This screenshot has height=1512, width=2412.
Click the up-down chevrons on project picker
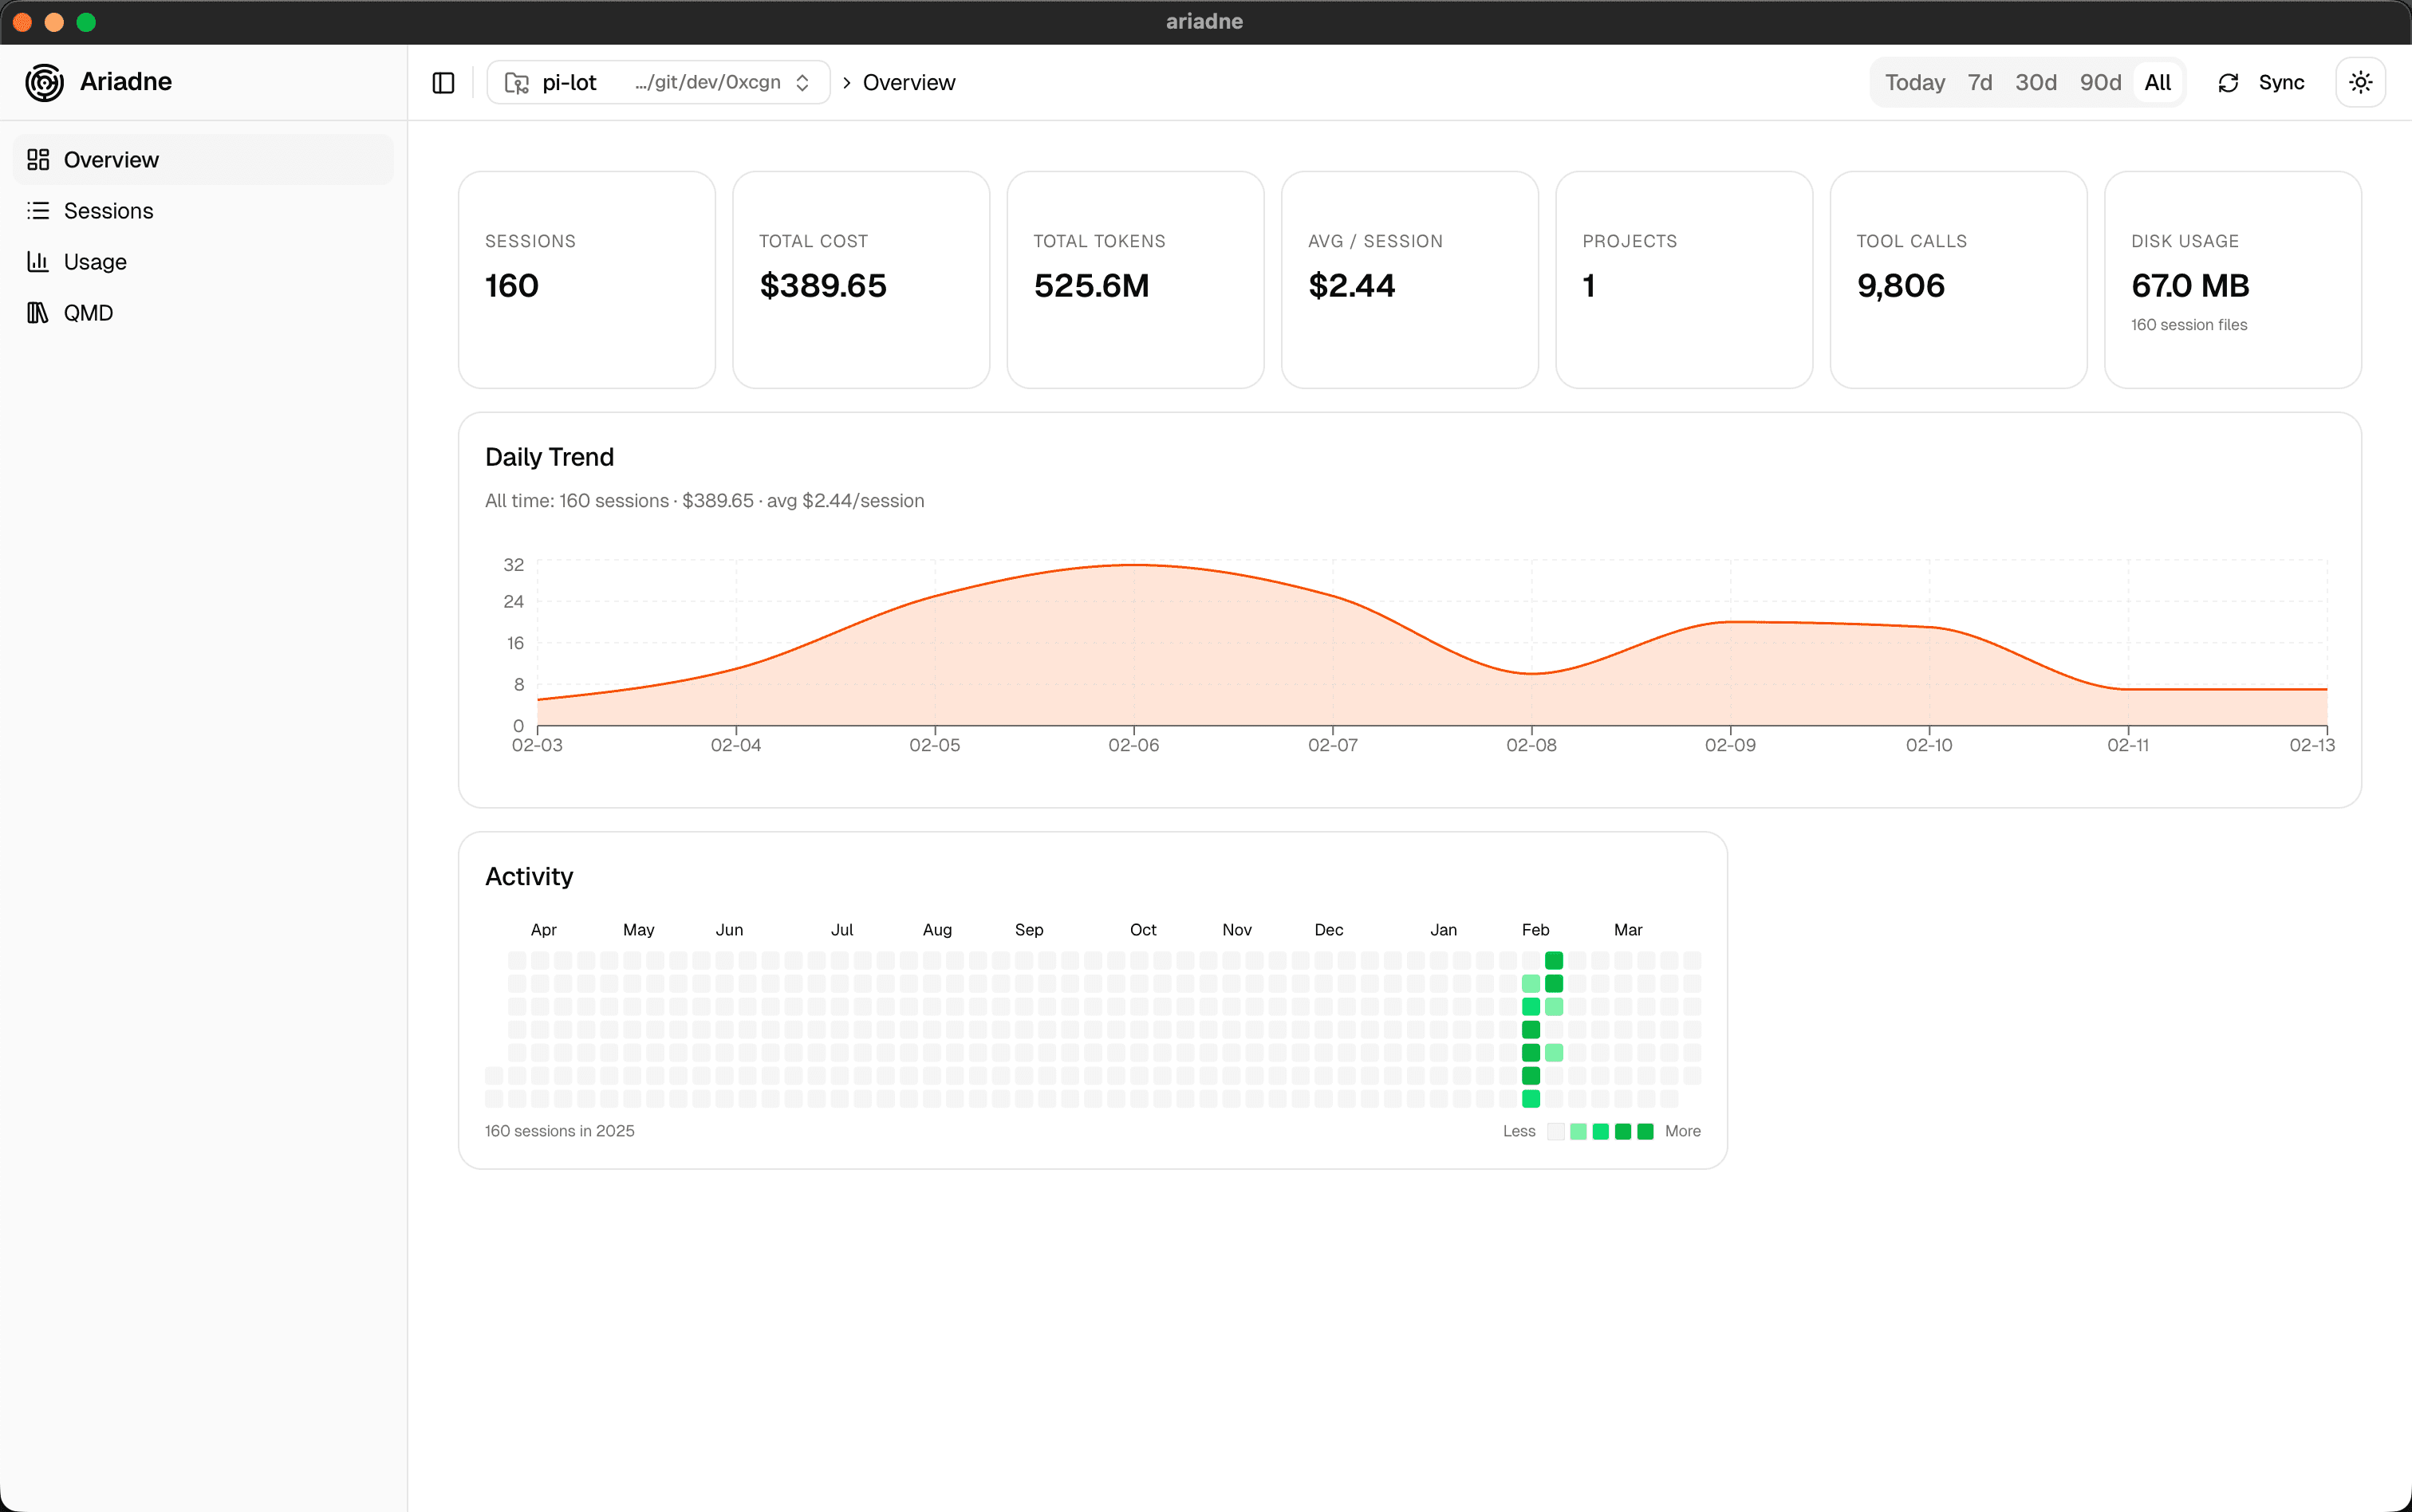coord(802,83)
